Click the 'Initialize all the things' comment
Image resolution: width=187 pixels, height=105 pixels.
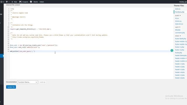pyautogui.click(x=22, y=25)
